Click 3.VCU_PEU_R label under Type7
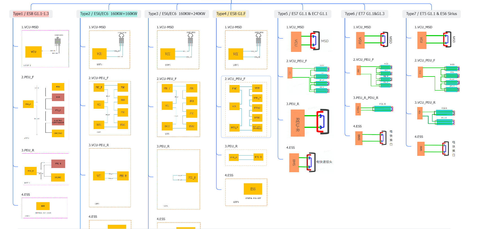The height and width of the screenshot is (229, 479). pyautogui.click(x=425, y=102)
